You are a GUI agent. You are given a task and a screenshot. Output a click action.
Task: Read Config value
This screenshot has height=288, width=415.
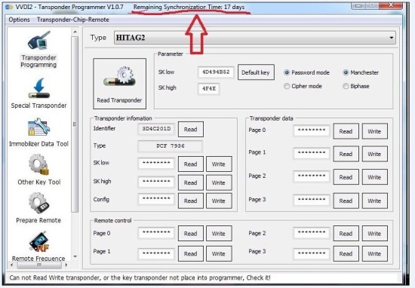pos(191,201)
